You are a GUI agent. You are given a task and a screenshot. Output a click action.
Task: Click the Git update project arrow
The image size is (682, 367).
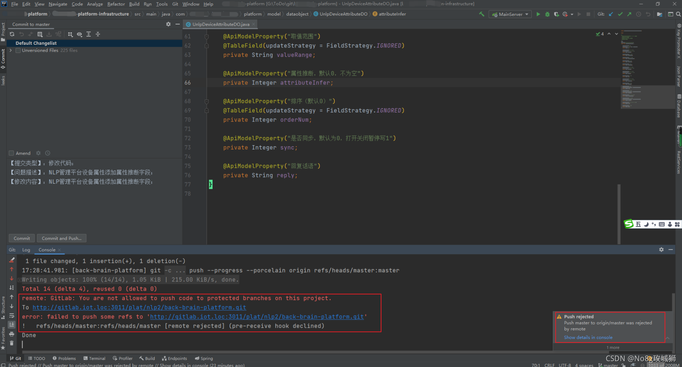(611, 14)
